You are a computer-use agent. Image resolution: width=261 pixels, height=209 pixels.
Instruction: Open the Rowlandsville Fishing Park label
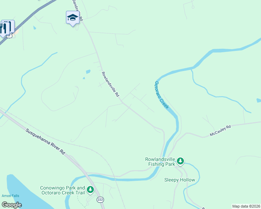point(160,162)
